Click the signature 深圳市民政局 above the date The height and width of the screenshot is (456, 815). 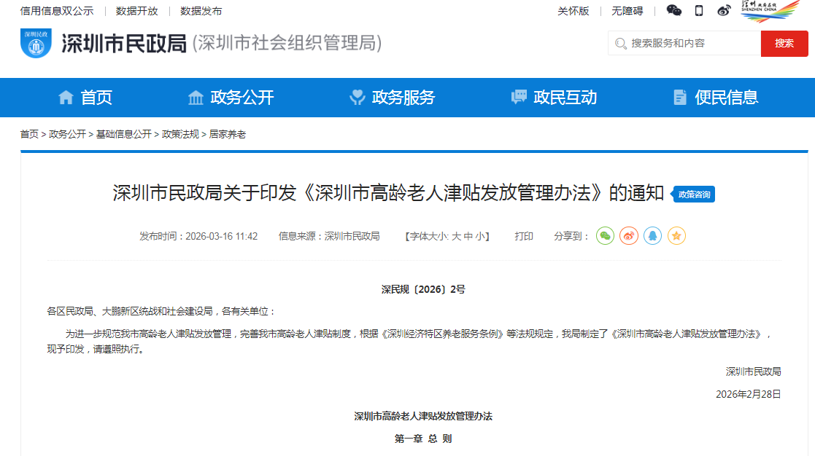[754, 372]
